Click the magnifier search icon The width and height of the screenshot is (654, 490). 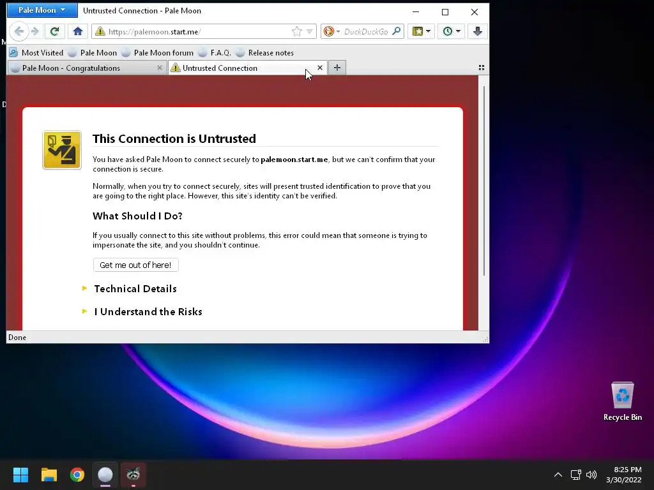[397, 31]
